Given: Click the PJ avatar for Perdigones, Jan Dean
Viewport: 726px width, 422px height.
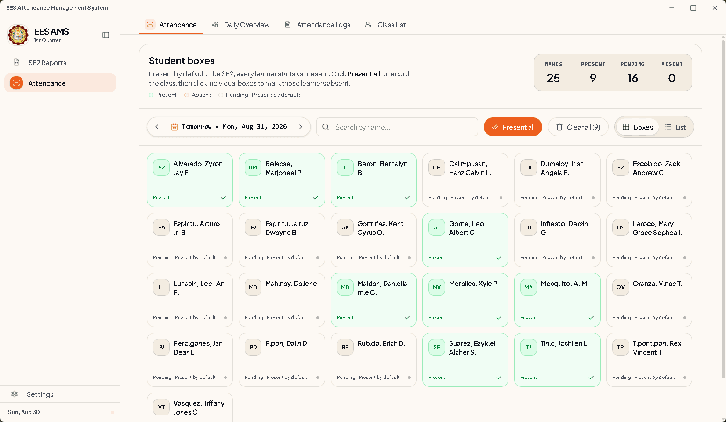Looking at the screenshot, I should tap(161, 347).
